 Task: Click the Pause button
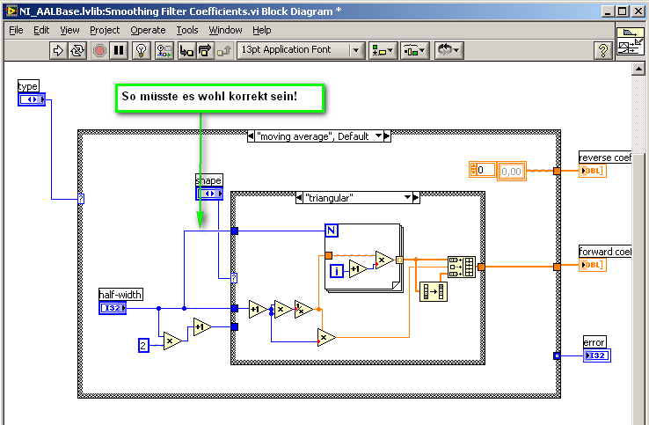[x=119, y=50]
